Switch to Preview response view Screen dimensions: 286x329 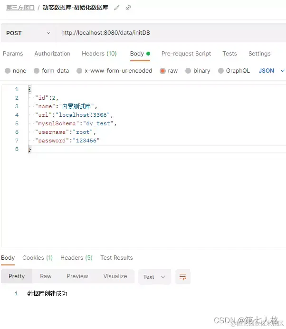click(77, 276)
